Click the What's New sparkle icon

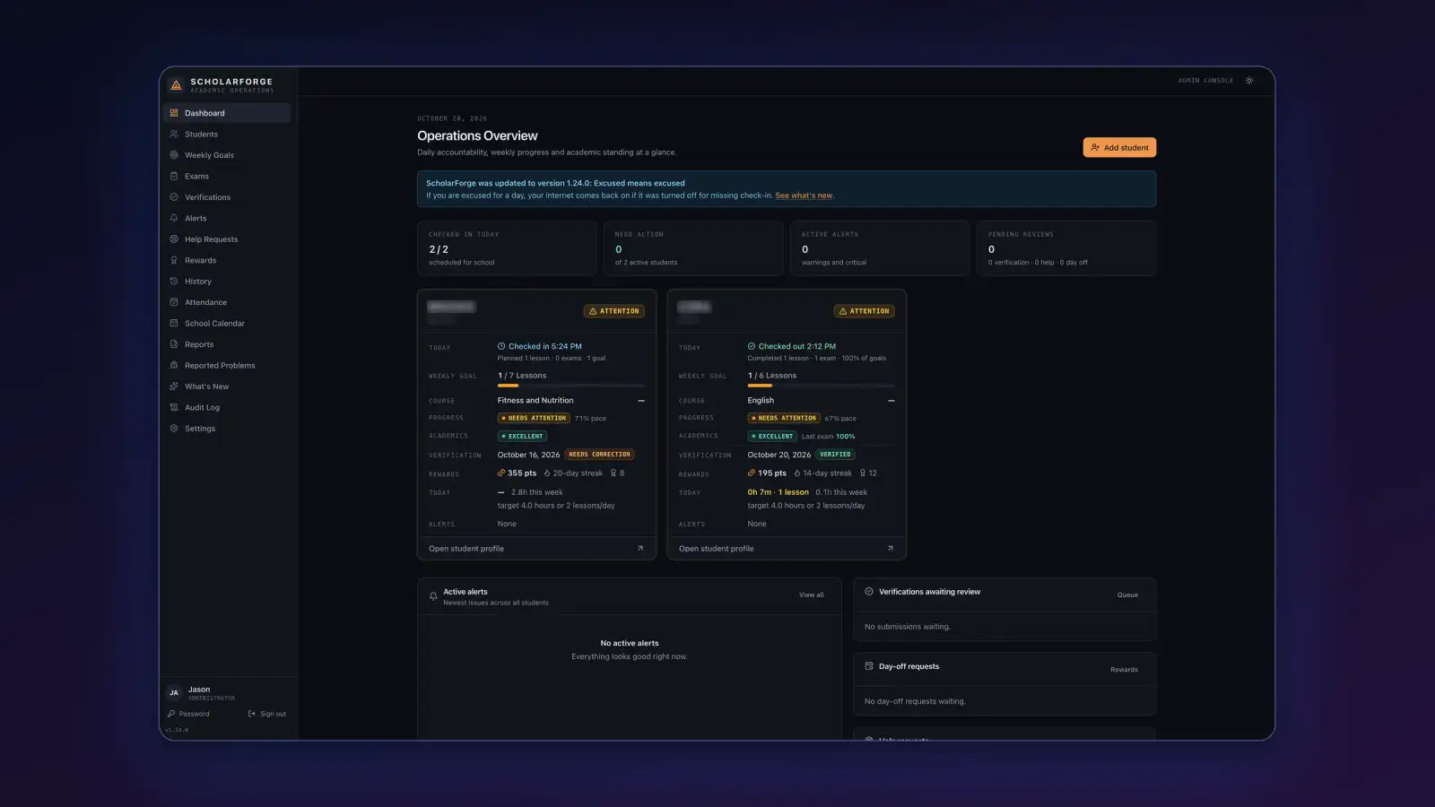(174, 386)
